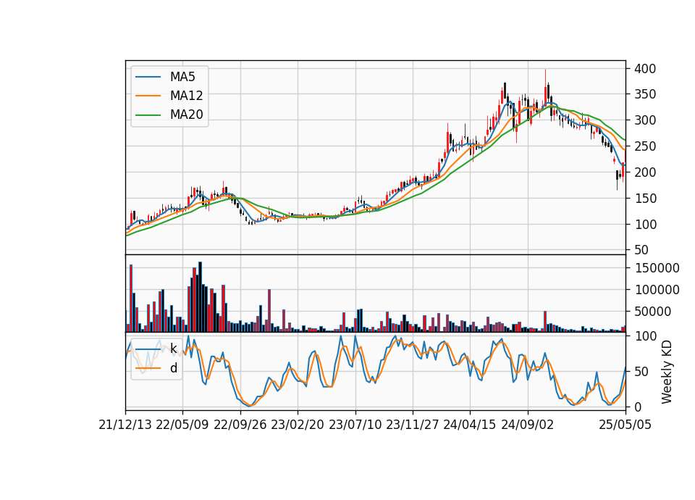Click the 250 price axis label
This screenshot has height=500, width=695.
click(x=645, y=146)
